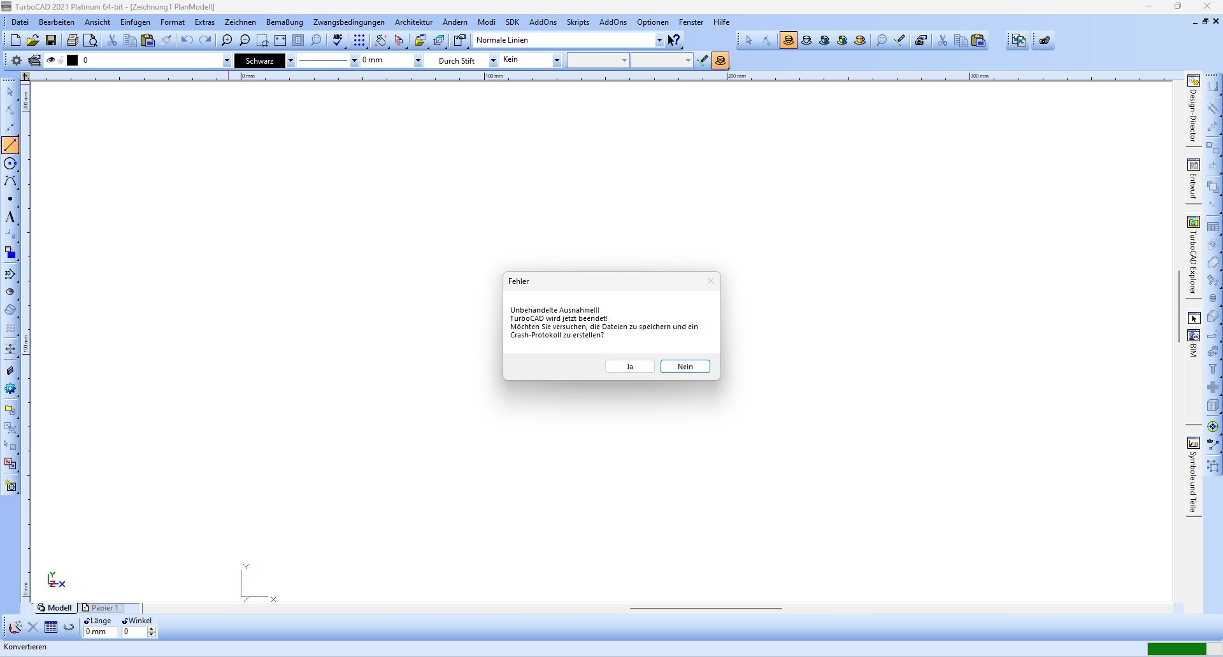Click the format painter brush beside the empty dropdowns
Screen dimensions: 1223x657
pyautogui.click(x=702, y=60)
